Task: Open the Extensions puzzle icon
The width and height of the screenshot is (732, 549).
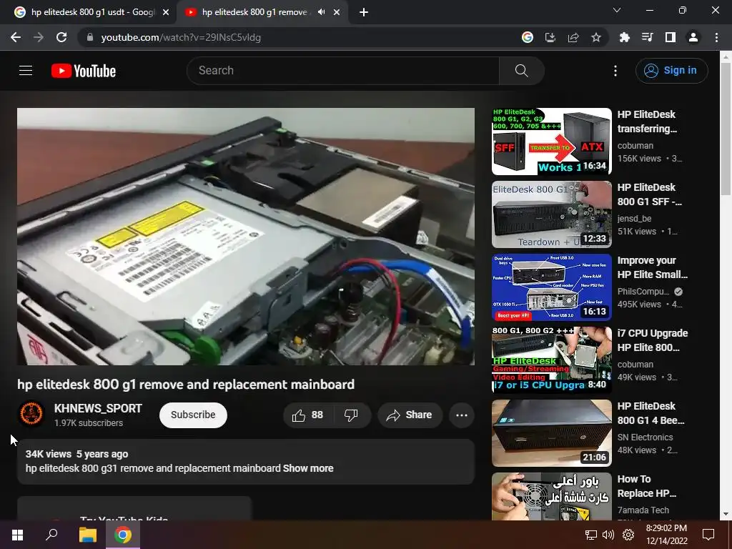Action: coord(625,37)
